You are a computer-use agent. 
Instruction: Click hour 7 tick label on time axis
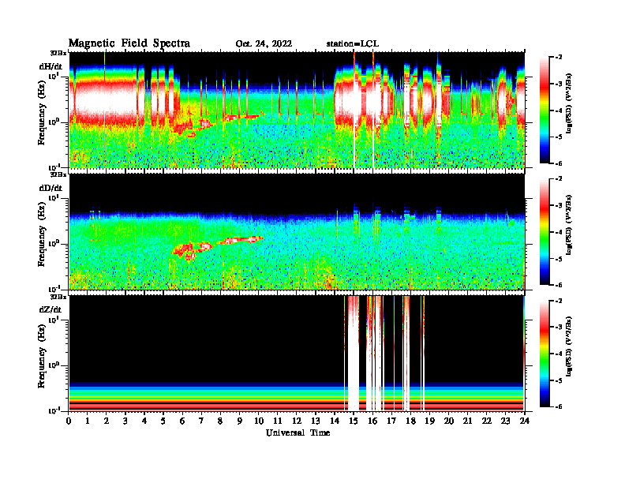coord(202,421)
